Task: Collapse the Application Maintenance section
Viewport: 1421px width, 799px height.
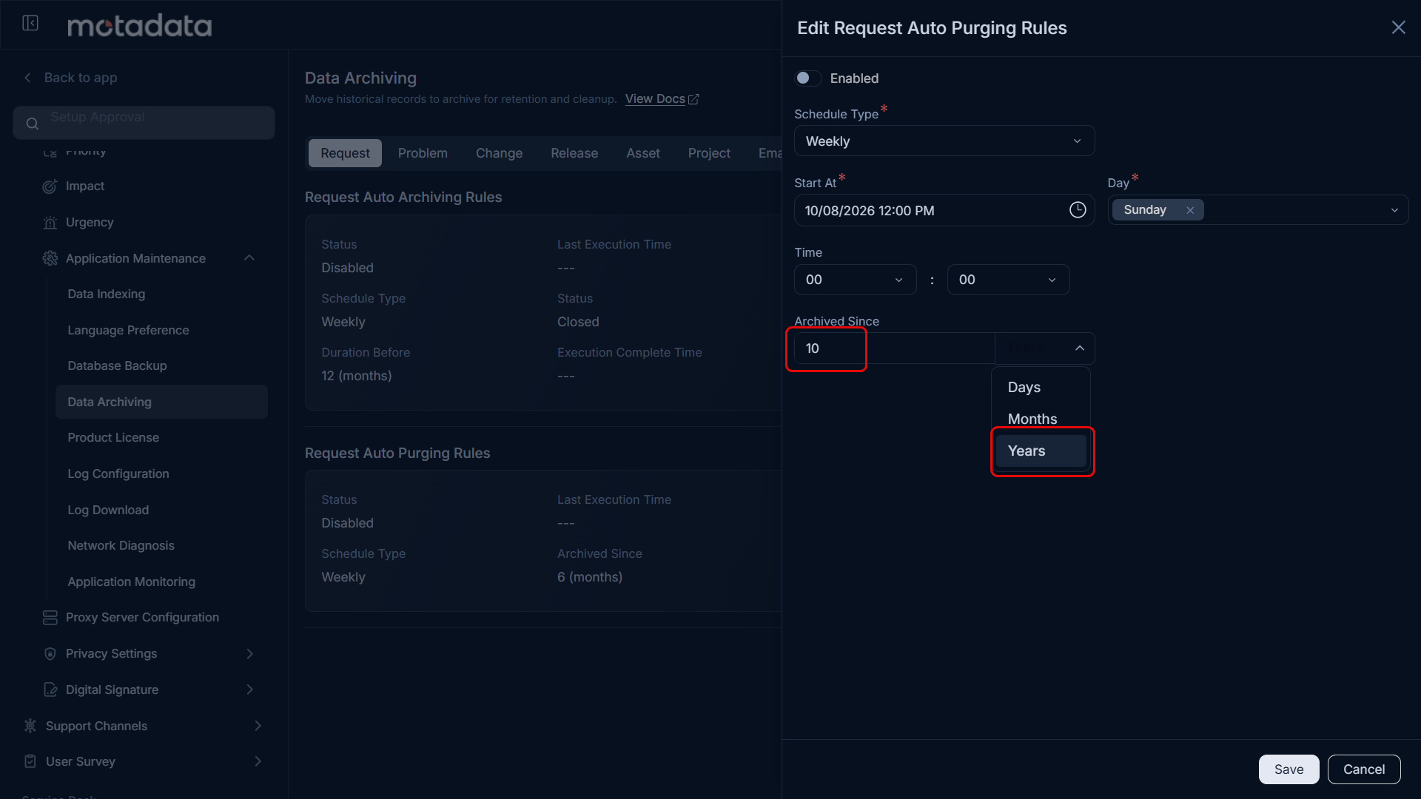Action: click(249, 258)
